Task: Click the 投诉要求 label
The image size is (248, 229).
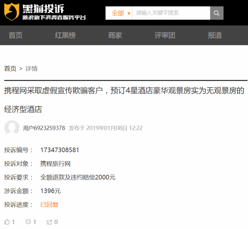Action: tap(18, 177)
